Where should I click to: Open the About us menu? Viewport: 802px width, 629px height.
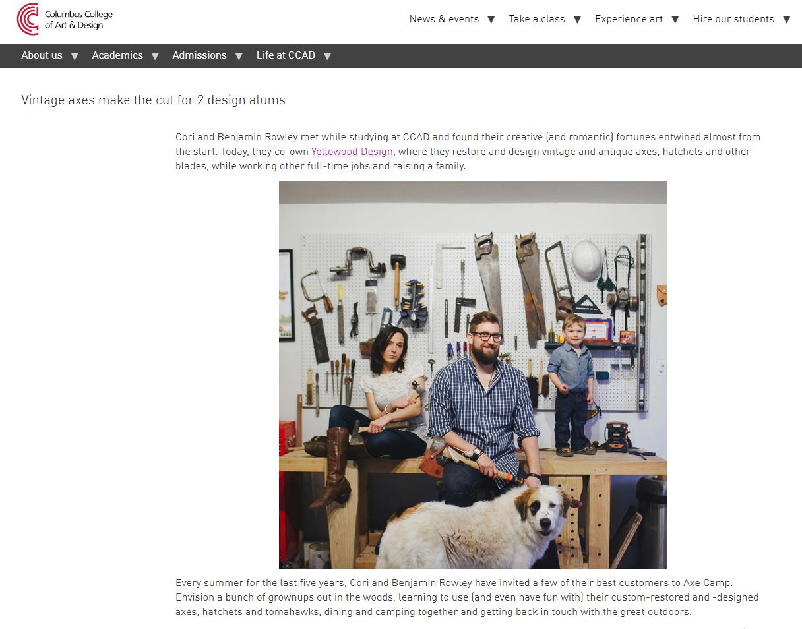42,55
